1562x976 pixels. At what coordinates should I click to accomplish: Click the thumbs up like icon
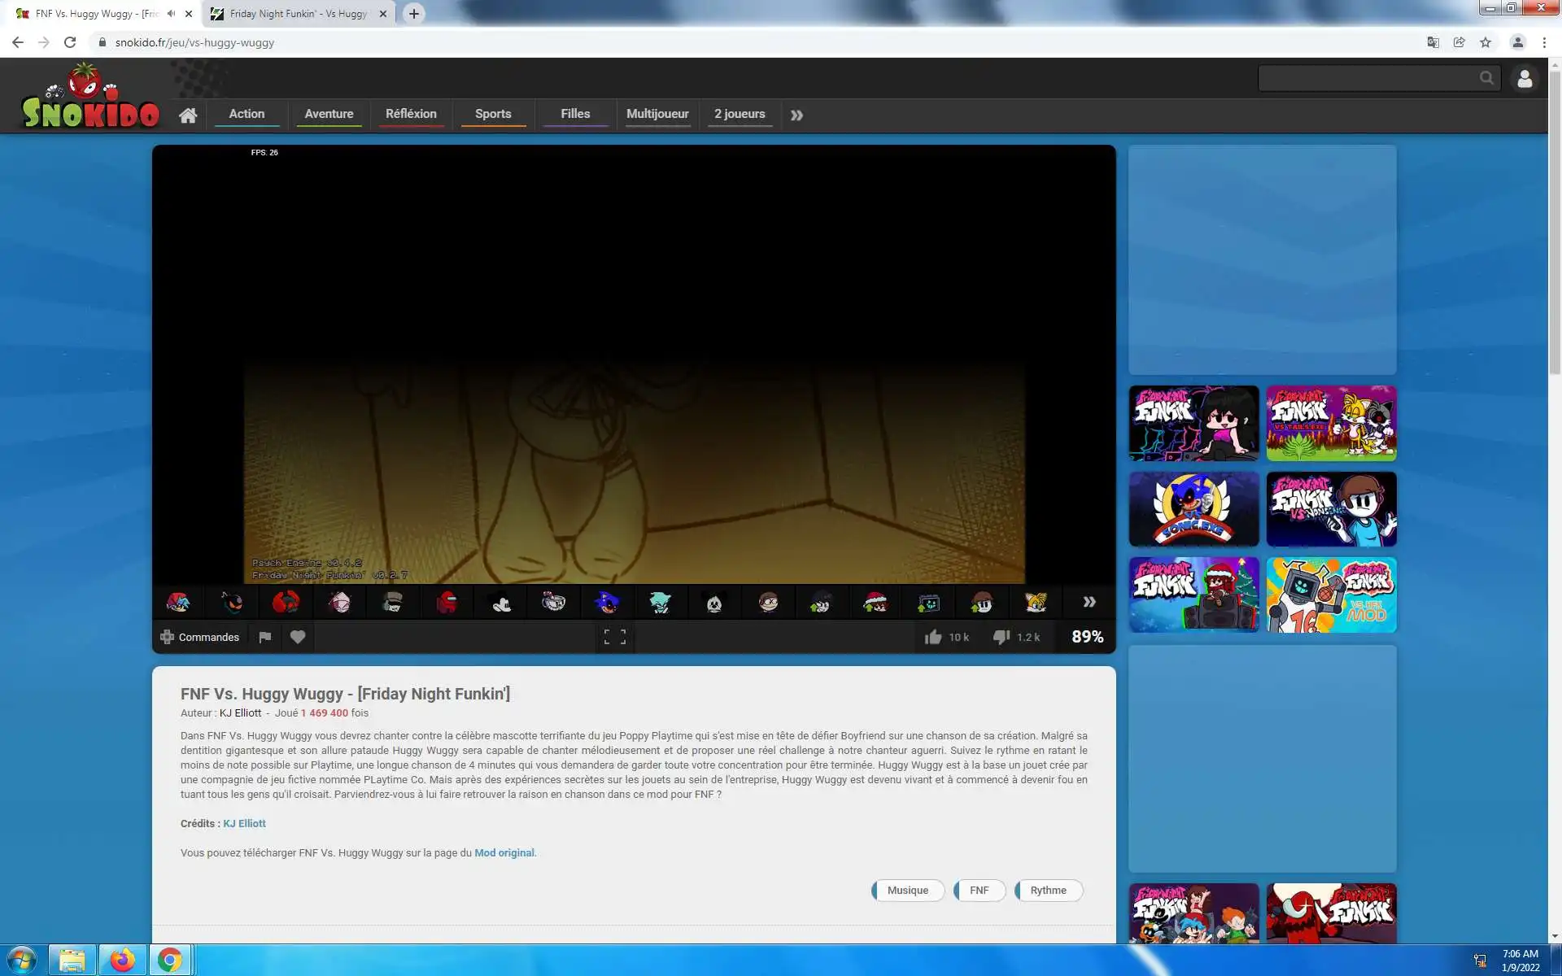(x=933, y=637)
